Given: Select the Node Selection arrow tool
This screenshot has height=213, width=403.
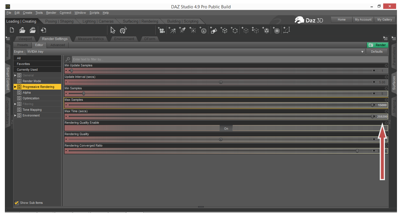Looking at the screenshot, I should [113, 30].
